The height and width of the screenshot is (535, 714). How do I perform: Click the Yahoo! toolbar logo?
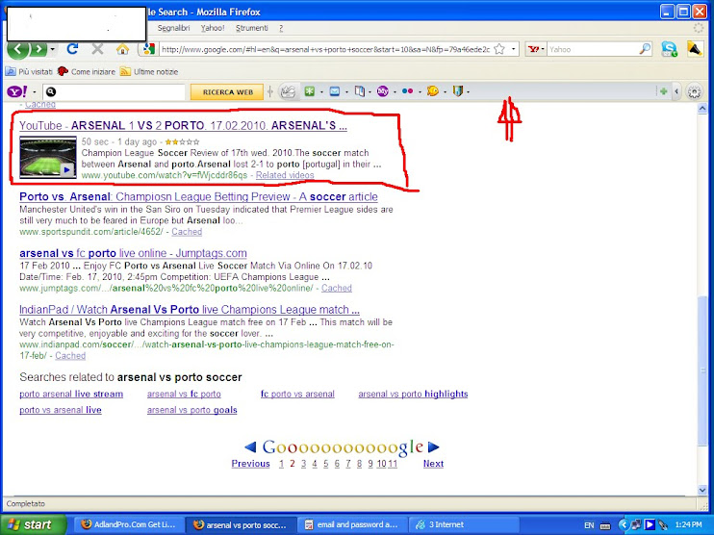(x=17, y=91)
